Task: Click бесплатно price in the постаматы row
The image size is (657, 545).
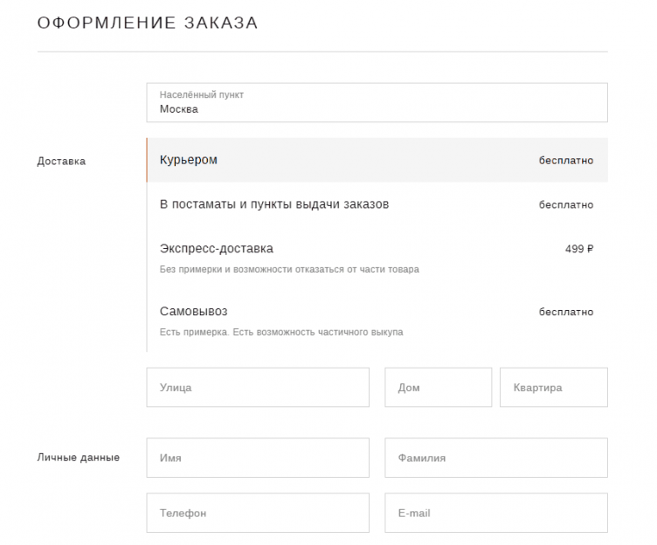Action: pos(566,205)
